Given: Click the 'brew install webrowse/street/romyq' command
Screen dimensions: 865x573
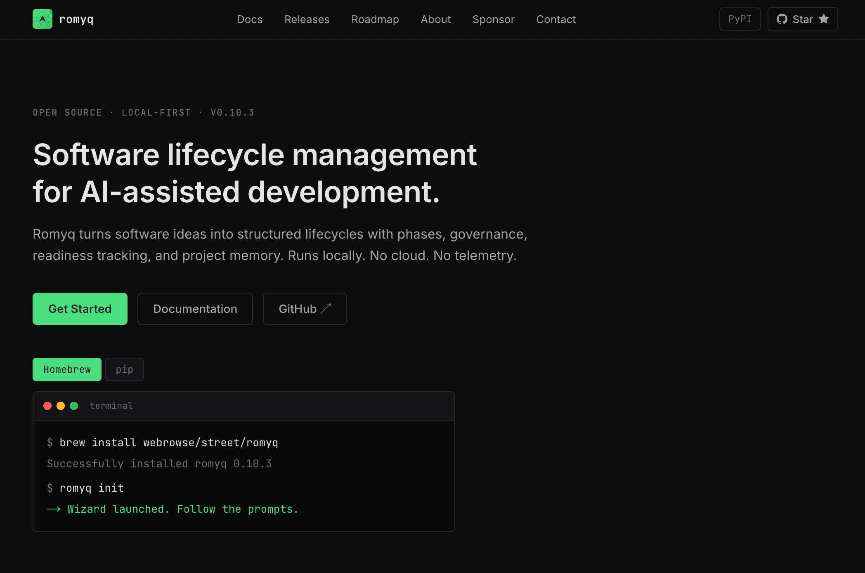Looking at the screenshot, I should pyautogui.click(x=169, y=443).
